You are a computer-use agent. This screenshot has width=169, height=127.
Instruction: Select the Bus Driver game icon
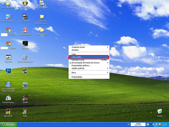8,113
